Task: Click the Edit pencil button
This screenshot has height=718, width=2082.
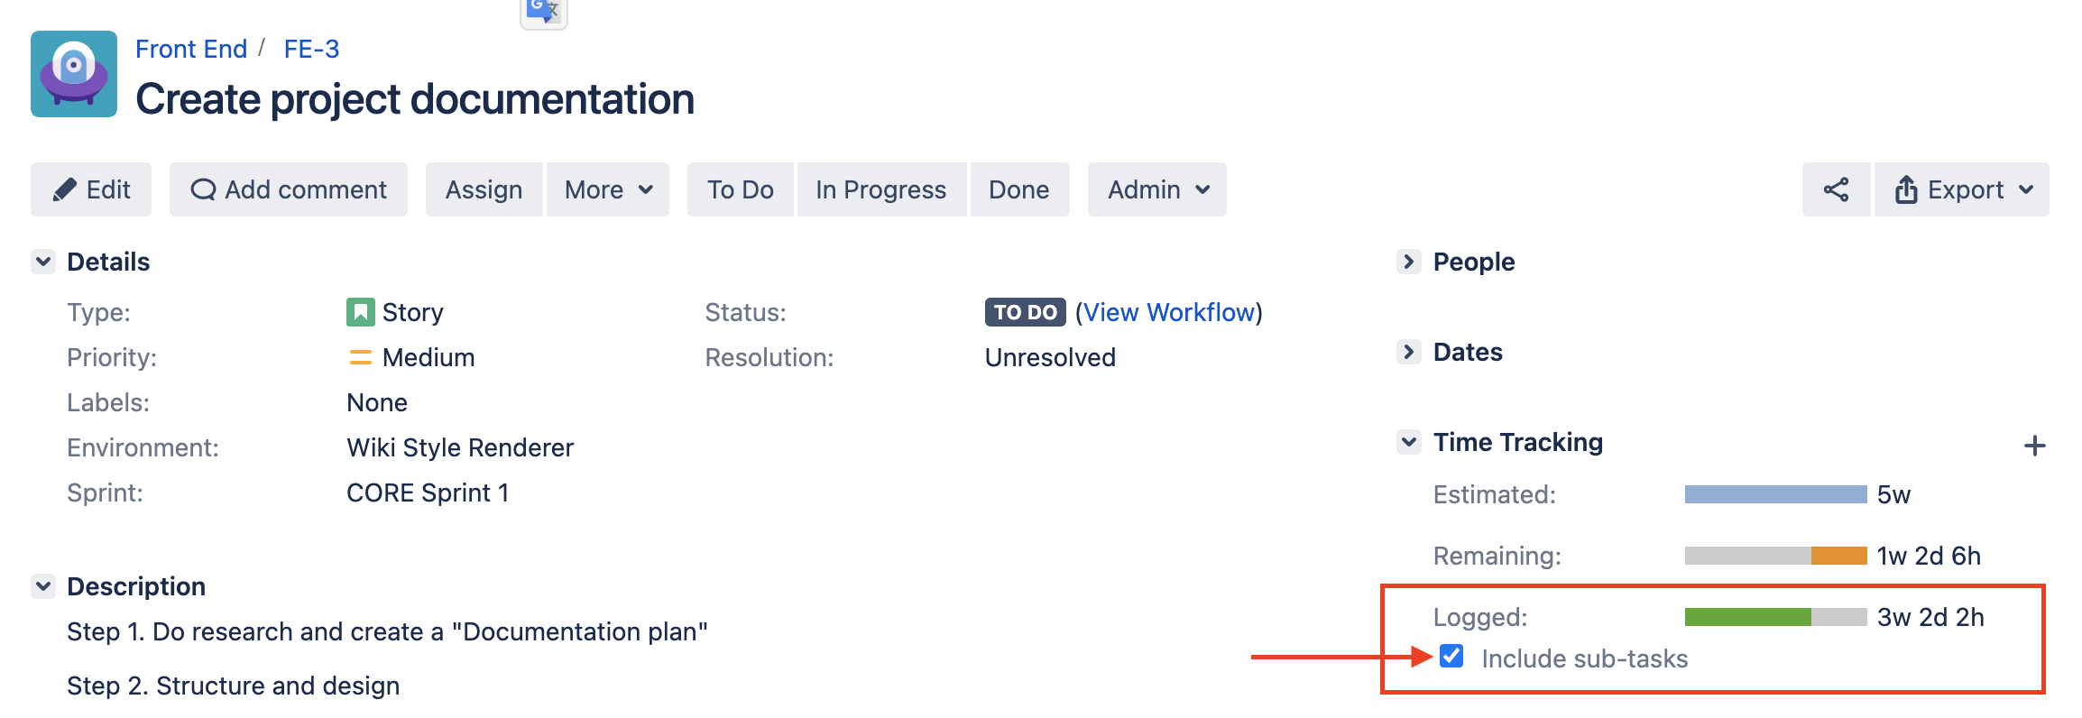Action: coord(91,189)
